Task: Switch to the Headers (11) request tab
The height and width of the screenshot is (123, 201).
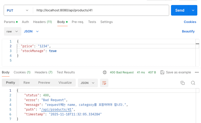Action: (42, 22)
